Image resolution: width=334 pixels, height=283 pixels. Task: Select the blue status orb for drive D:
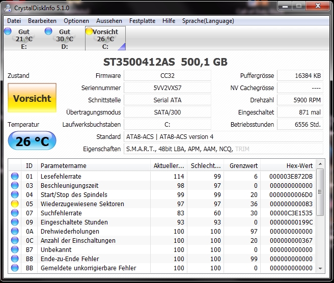(48, 31)
